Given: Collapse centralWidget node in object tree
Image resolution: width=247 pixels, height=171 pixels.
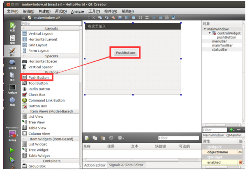Looking at the screenshot, I should point(210,33).
